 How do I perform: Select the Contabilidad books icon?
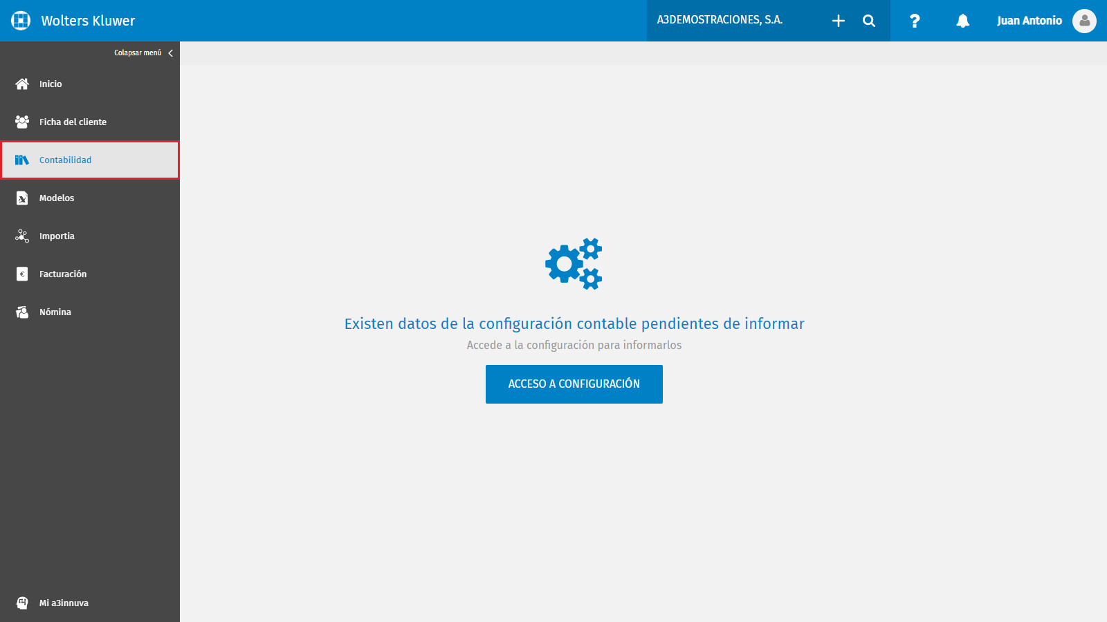click(22, 160)
